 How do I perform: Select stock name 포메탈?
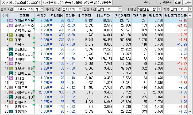click(x=20, y=83)
